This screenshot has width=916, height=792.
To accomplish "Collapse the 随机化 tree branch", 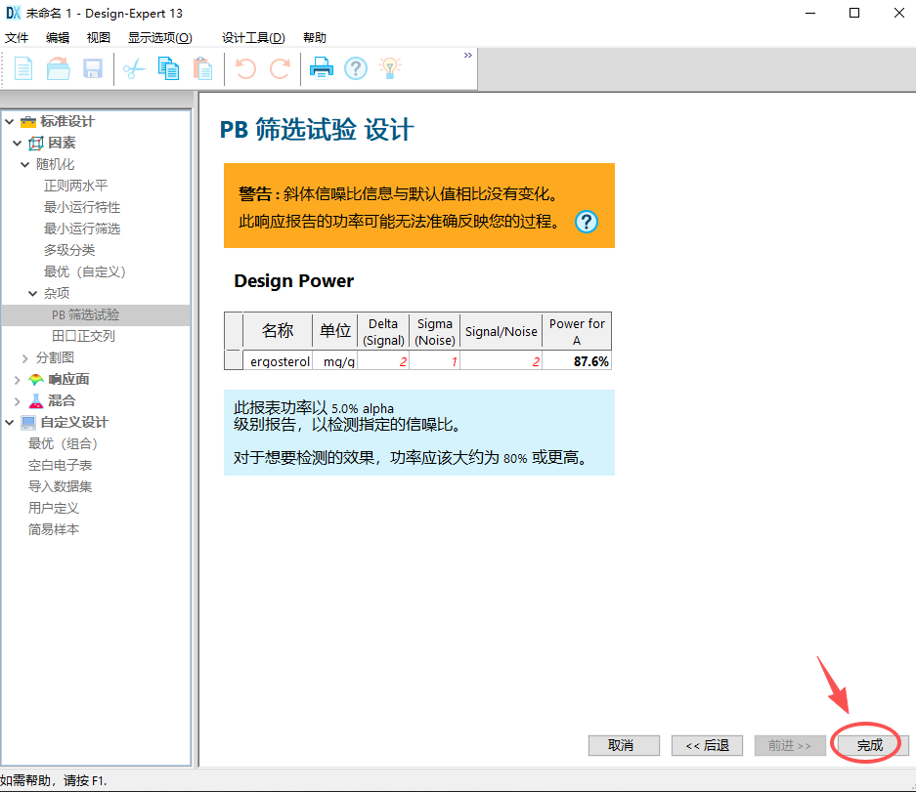I will tap(24, 163).
